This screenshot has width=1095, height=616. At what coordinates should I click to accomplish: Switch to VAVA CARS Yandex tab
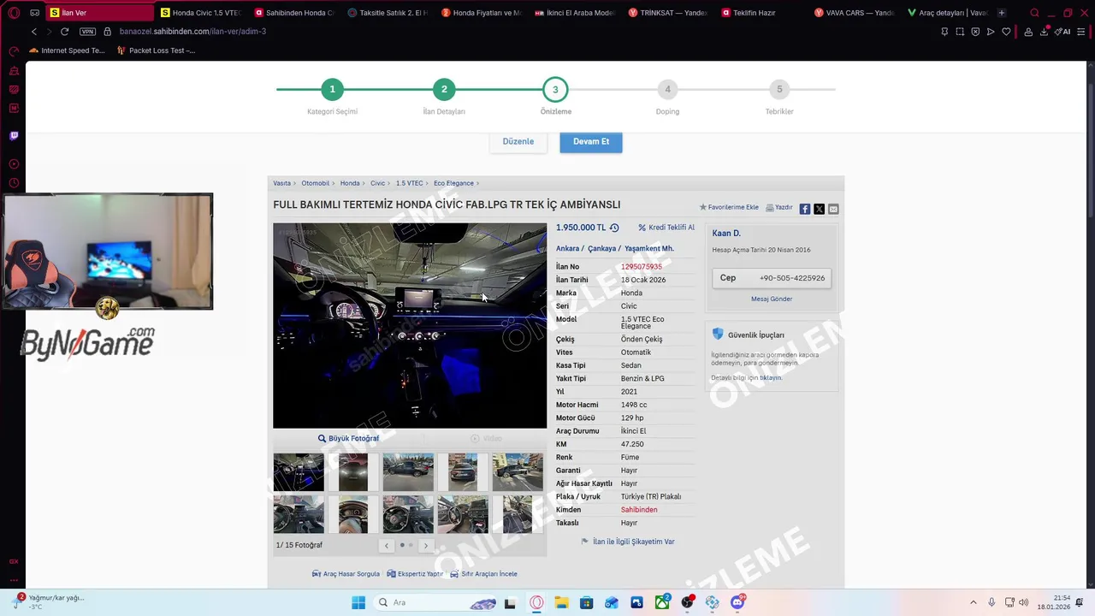(x=855, y=13)
